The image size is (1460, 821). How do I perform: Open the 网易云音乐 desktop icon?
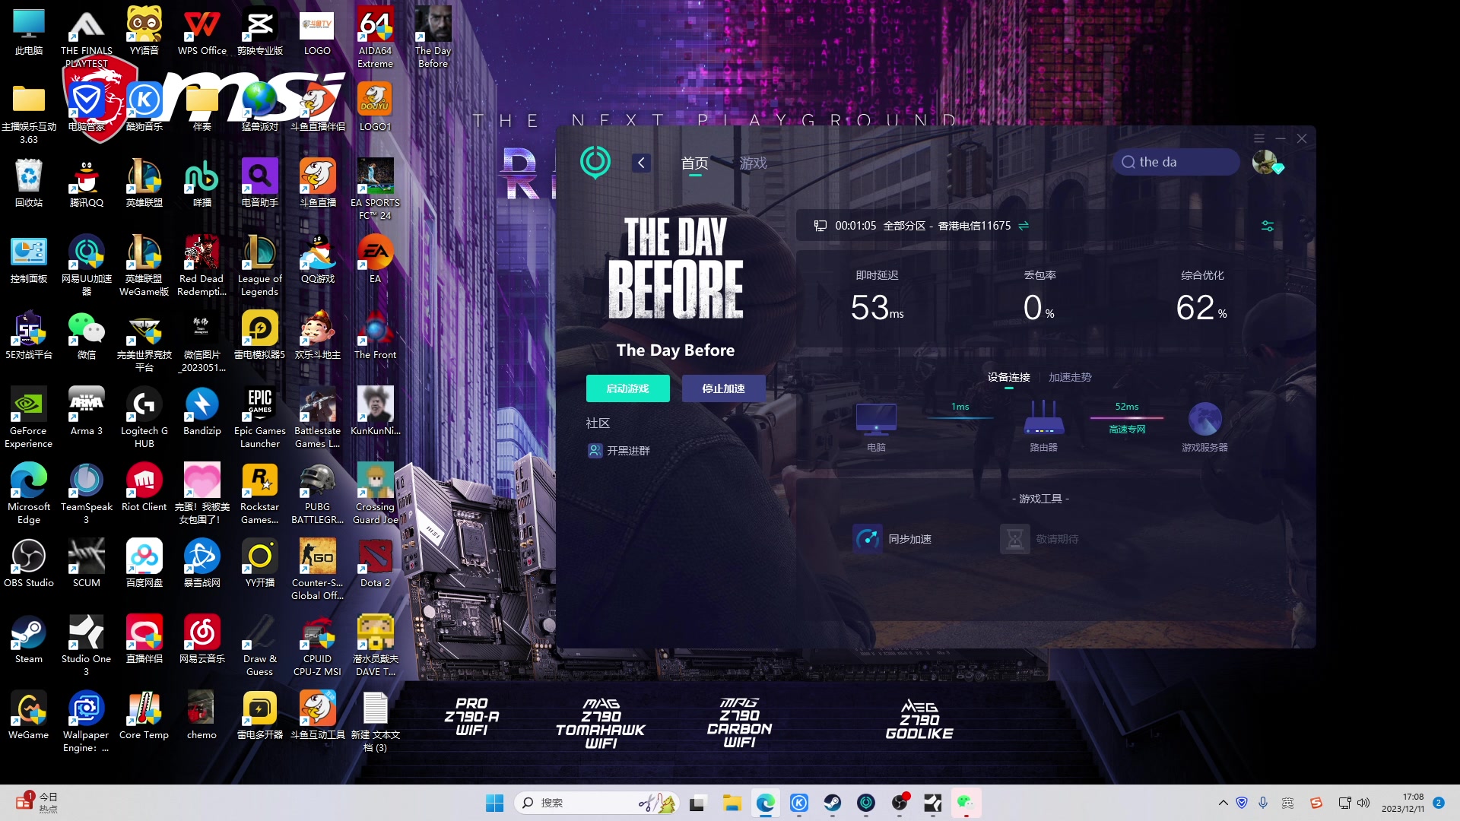click(202, 640)
